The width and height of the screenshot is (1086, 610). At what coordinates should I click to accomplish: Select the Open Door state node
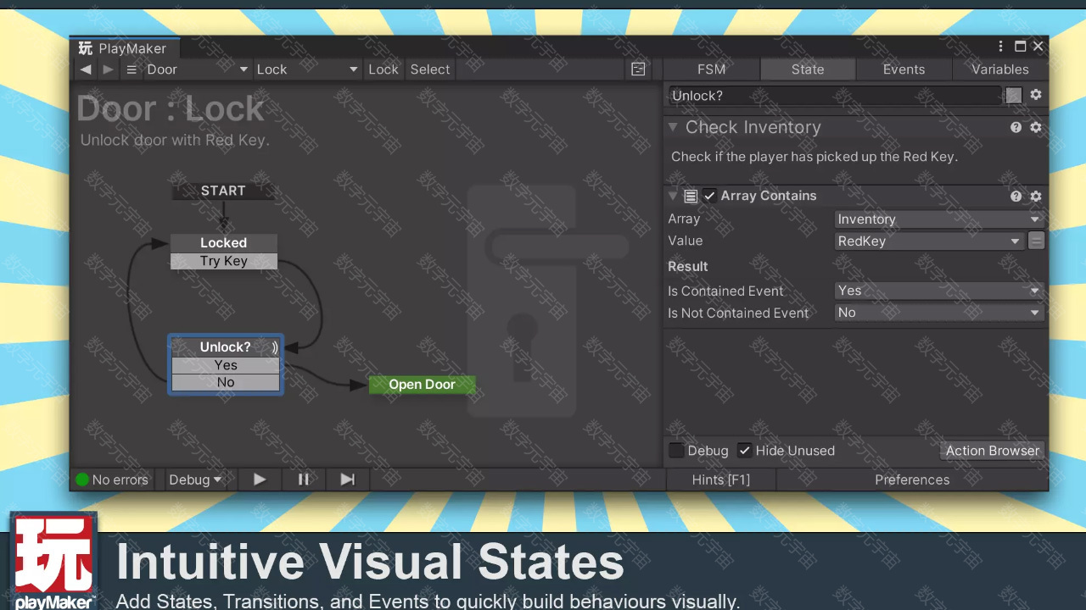(422, 385)
